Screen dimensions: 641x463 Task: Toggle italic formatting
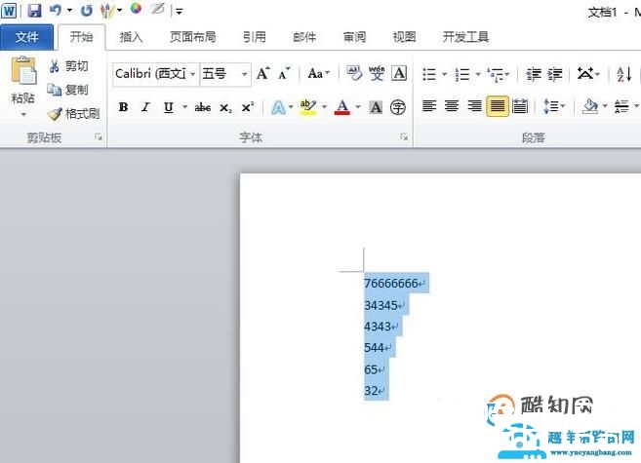(145, 107)
